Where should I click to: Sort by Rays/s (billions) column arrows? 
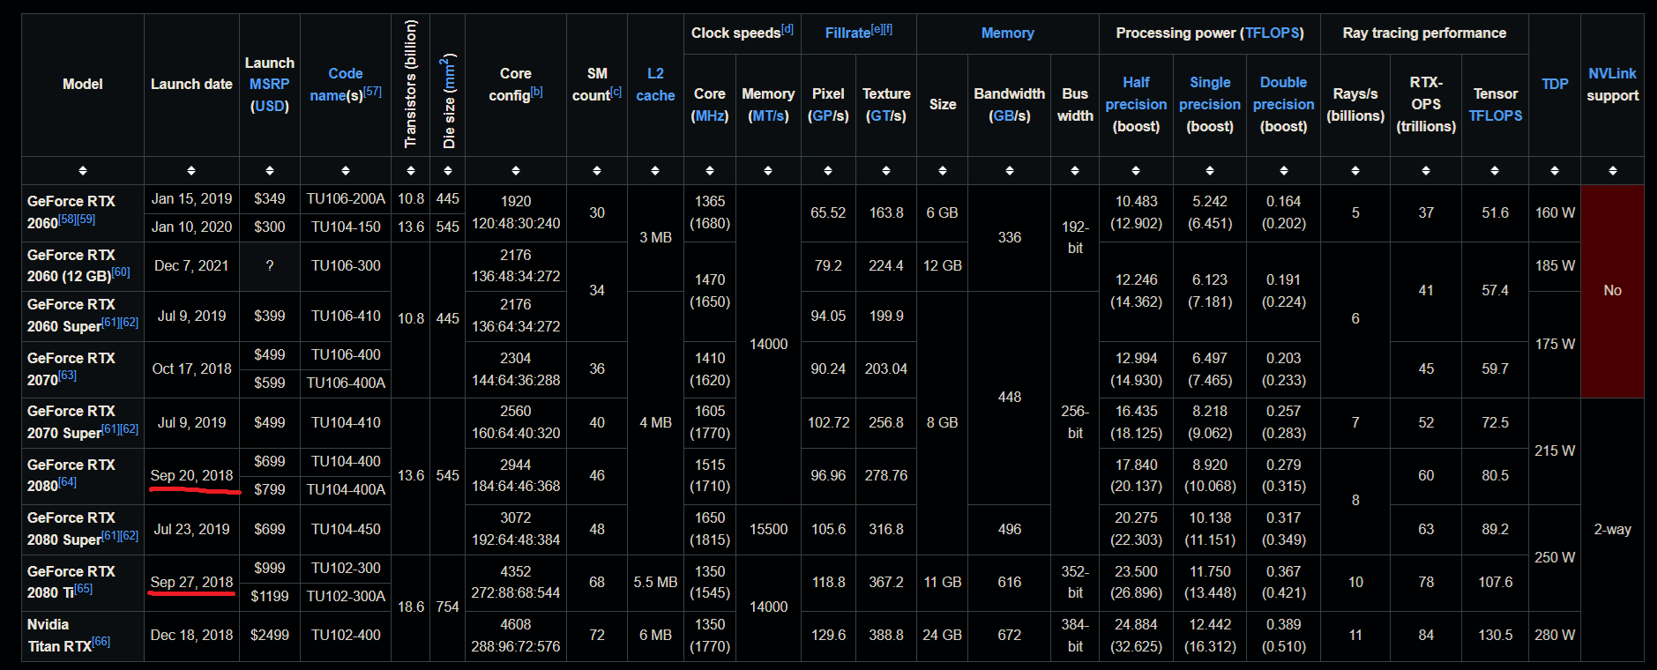pyautogui.click(x=1355, y=170)
